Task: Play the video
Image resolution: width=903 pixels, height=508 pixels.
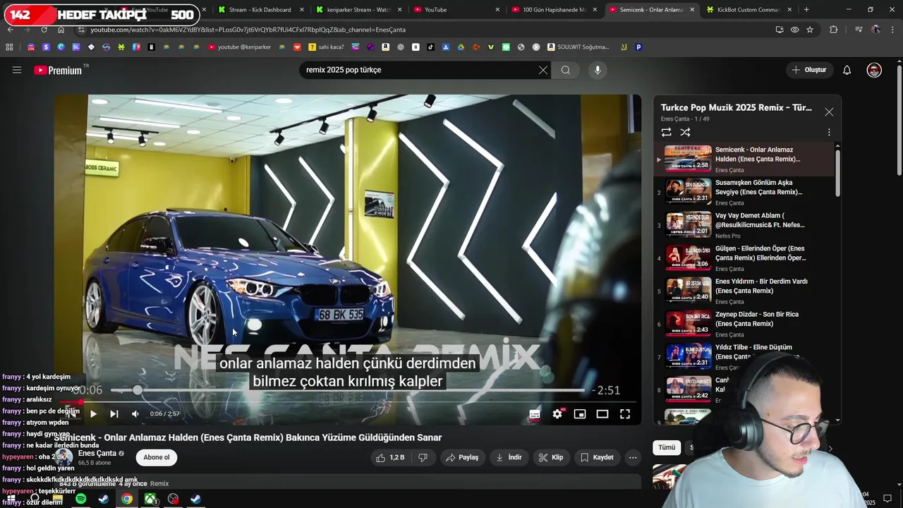Action: [x=93, y=414]
